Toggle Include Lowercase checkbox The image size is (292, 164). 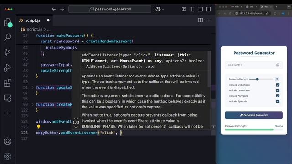click(277, 90)
